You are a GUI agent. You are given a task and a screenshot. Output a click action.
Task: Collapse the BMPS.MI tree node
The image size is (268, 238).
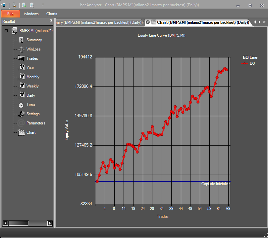(x=6, y=31)
